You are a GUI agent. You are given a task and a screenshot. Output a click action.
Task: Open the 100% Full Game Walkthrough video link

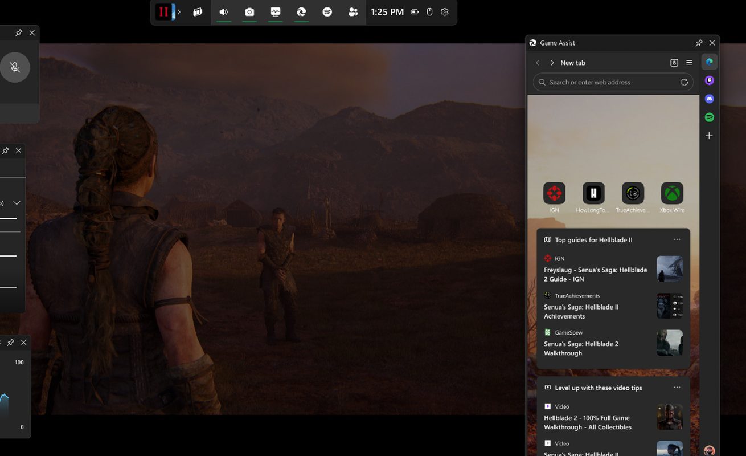588,422
